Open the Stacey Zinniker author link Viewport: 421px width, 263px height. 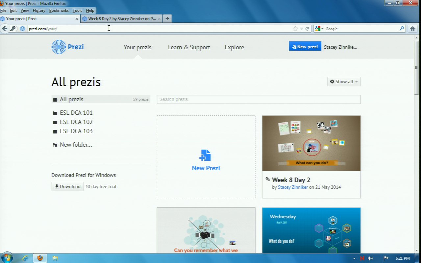293,187
